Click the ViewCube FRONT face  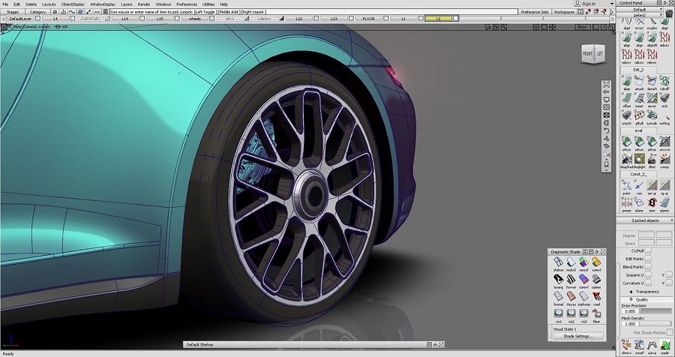click(587, 54)
